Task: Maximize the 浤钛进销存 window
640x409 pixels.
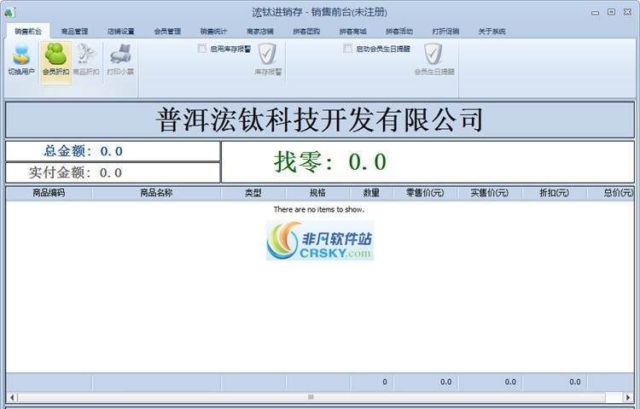Action: tap(611, 12)
